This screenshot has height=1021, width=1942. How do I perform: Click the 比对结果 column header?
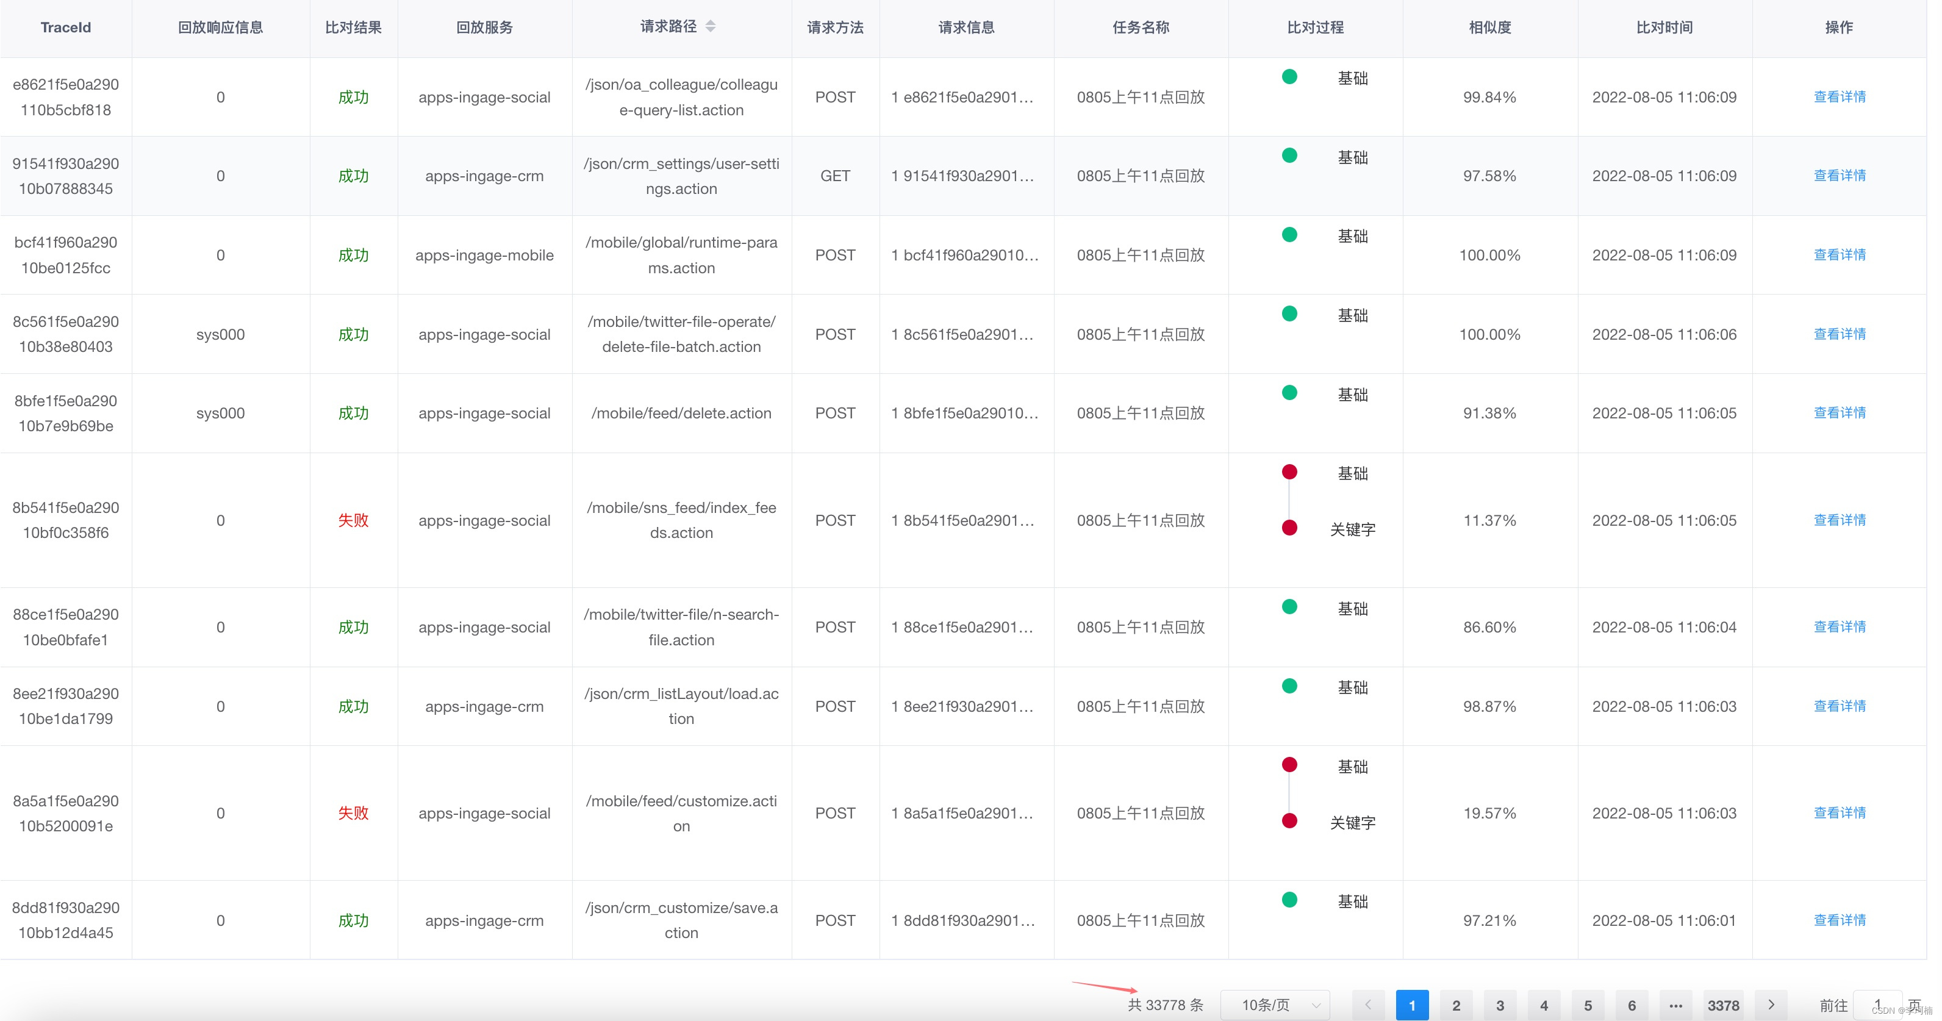[x=353, y=27]
